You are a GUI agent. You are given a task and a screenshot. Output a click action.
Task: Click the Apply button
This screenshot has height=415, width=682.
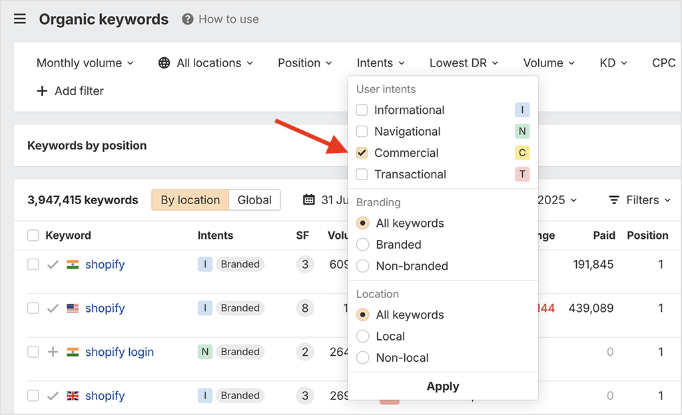pos(443,386)
